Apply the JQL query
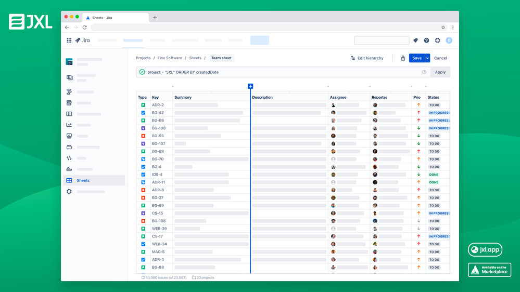The width and height of the screenshot is (520, 292). pos(440,72)
